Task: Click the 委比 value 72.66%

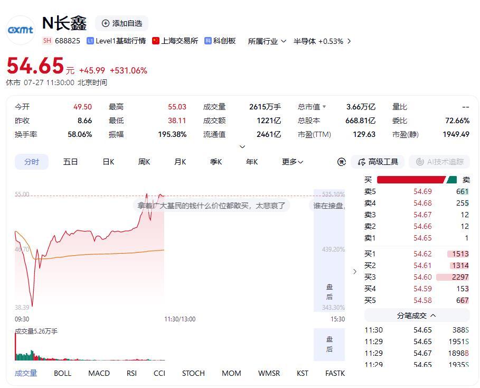Action: (x=457, y=121)
